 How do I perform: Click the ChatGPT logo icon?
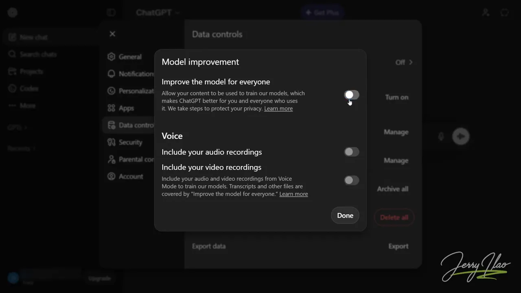click(12, 13)
